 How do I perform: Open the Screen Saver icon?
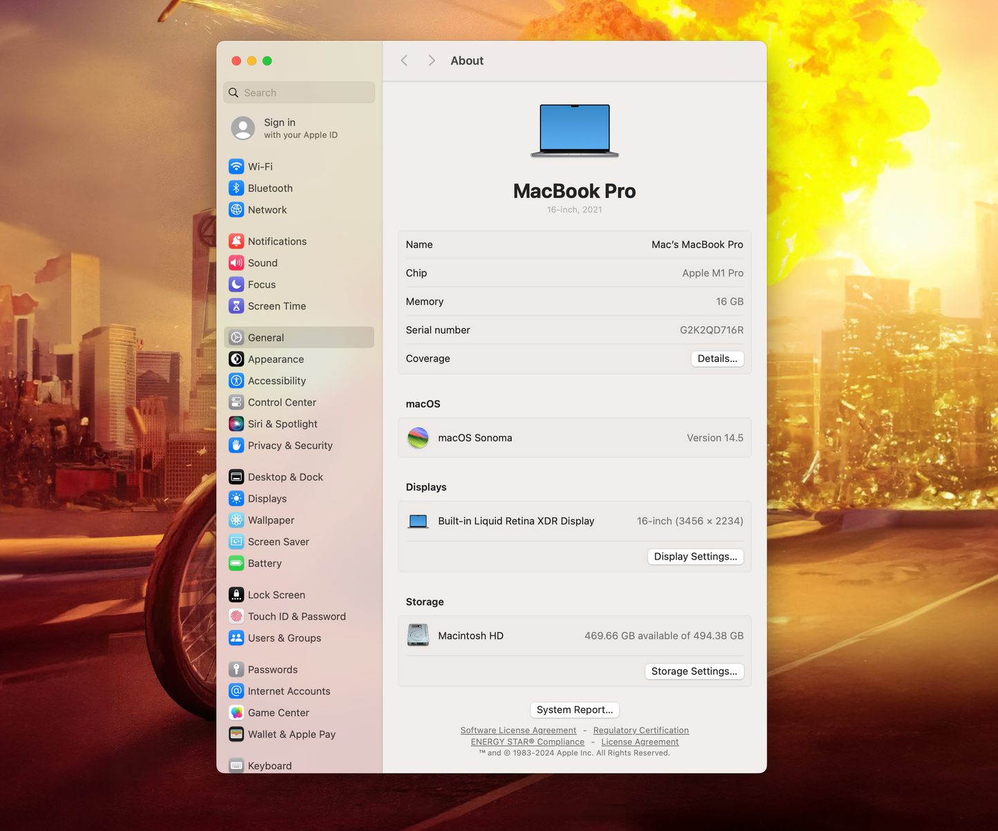tap(236, 542)
